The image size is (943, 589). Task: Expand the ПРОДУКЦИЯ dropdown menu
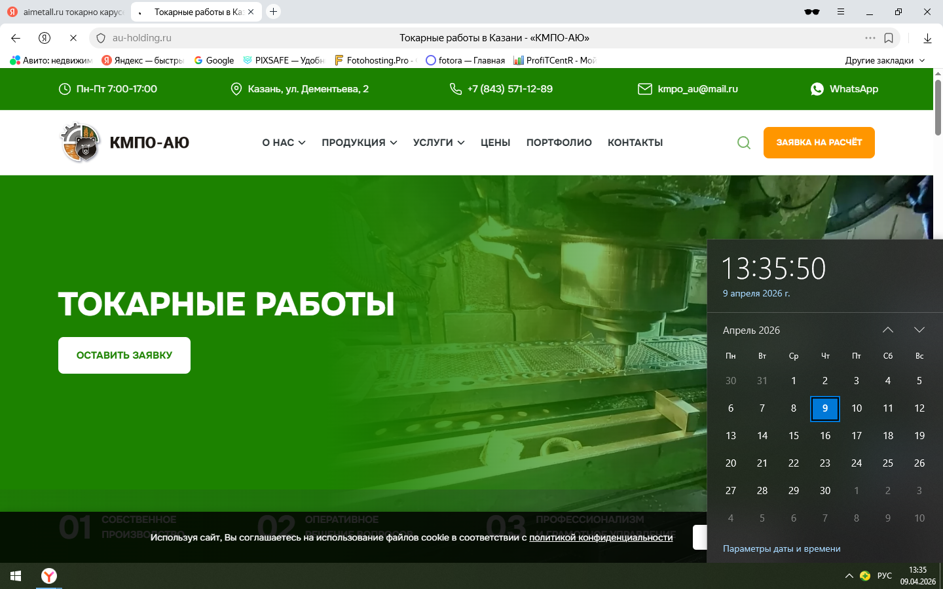pos(359,143)
